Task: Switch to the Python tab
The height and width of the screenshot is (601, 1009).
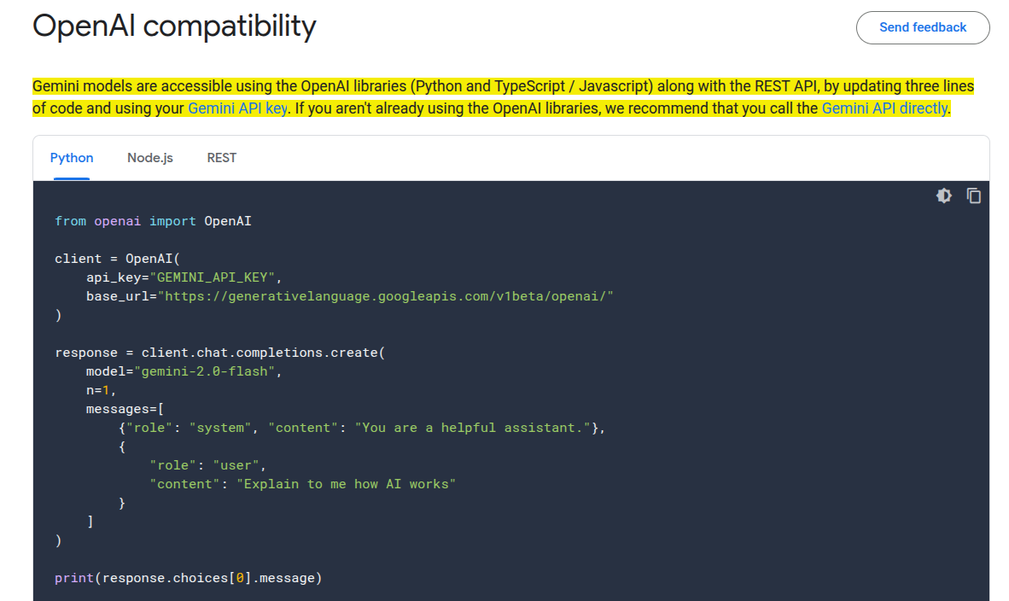Action: pos(72,158)
